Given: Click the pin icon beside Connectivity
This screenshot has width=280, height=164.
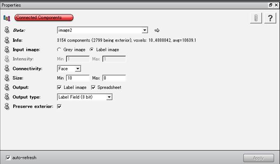Looking at the screenshot, I should [7, 69].
